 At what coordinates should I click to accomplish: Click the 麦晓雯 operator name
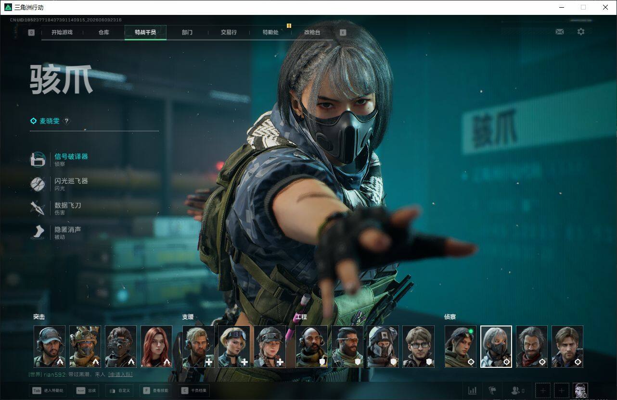click(49, 121)
